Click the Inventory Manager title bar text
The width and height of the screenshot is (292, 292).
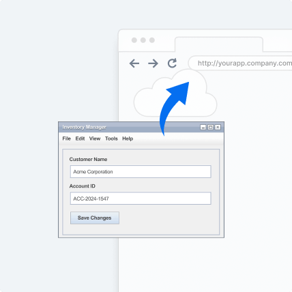pyautogui.click(x=84, y=127)
